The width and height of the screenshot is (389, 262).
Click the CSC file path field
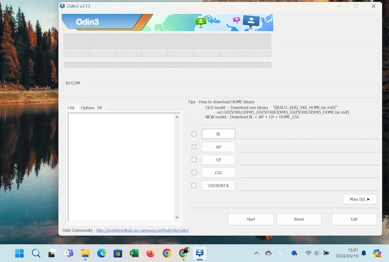point(309,172)
